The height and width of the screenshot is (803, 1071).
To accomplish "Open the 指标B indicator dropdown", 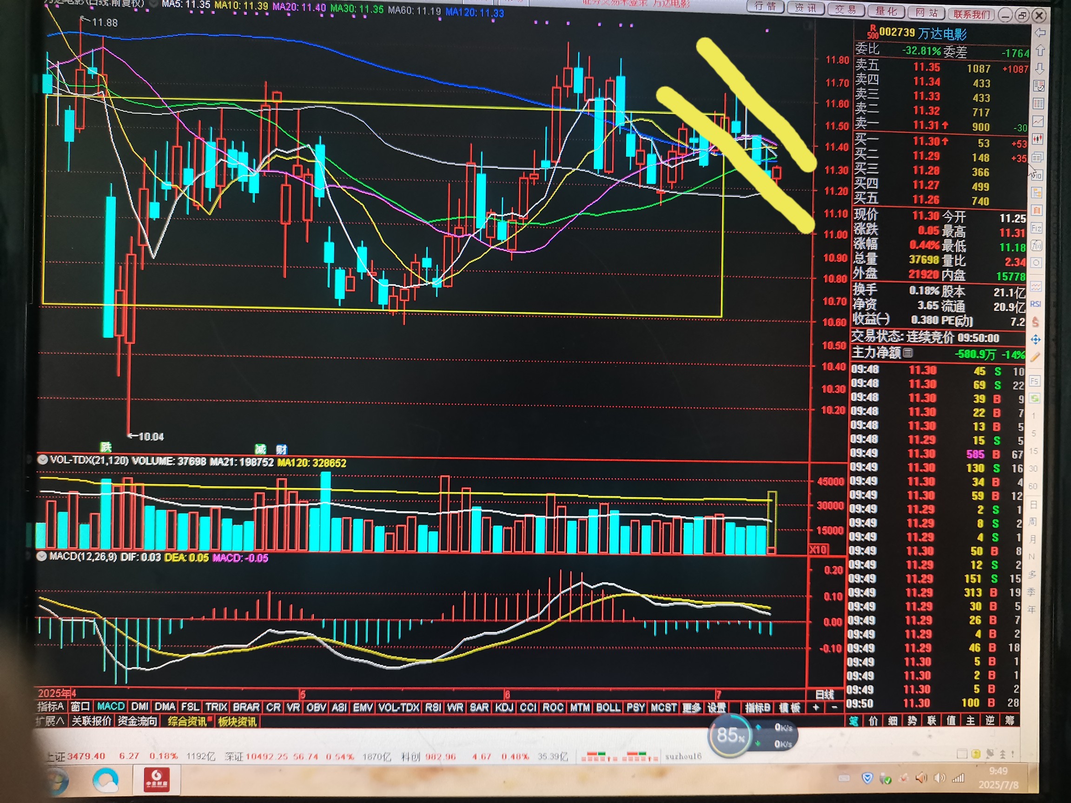I will pos(758,708).
